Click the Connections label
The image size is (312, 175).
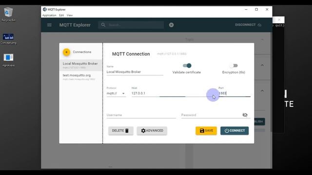82,52
